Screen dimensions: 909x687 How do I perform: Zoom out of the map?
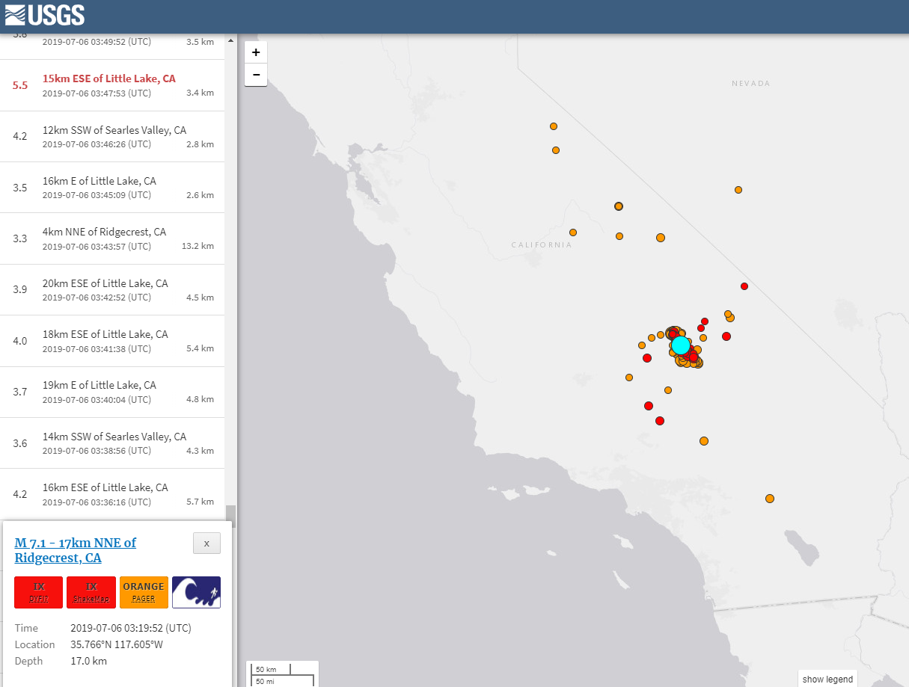click(256, 75)
